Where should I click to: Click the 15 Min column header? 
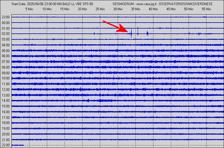pyautogui.click(x=65, y=9)
